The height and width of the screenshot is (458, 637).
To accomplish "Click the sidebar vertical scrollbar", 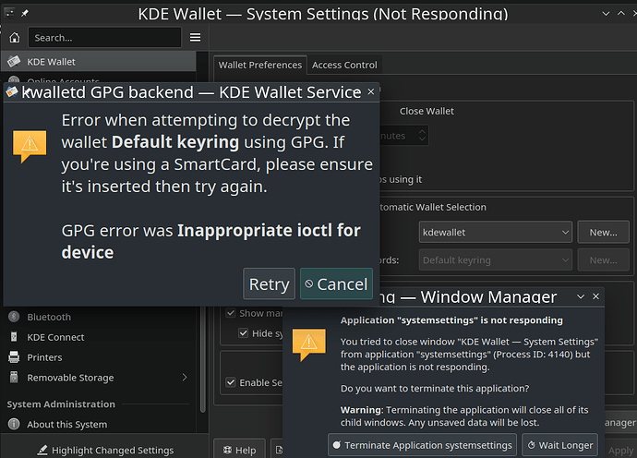I will (x=203, y=357).
